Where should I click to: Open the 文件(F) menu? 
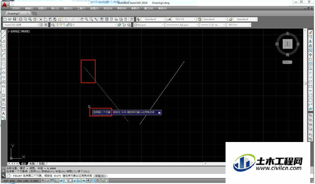point(16,8)
